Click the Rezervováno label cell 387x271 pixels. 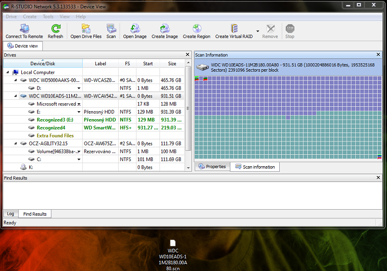pyautogui.click(x=100, y=151)
